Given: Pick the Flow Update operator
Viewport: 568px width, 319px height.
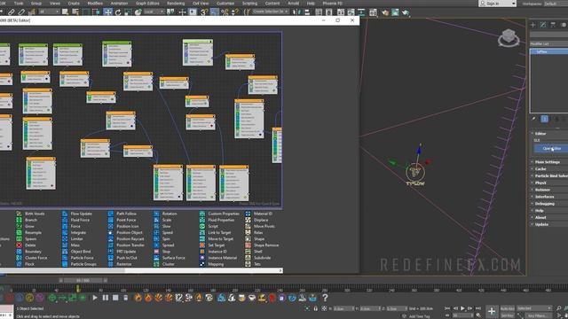Looking at the screenshot, I should point(77,214).
